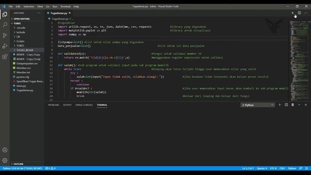The image size is (311, 175).
Task: Expand the OPEN EDITORS section
Action: point(21,19)
